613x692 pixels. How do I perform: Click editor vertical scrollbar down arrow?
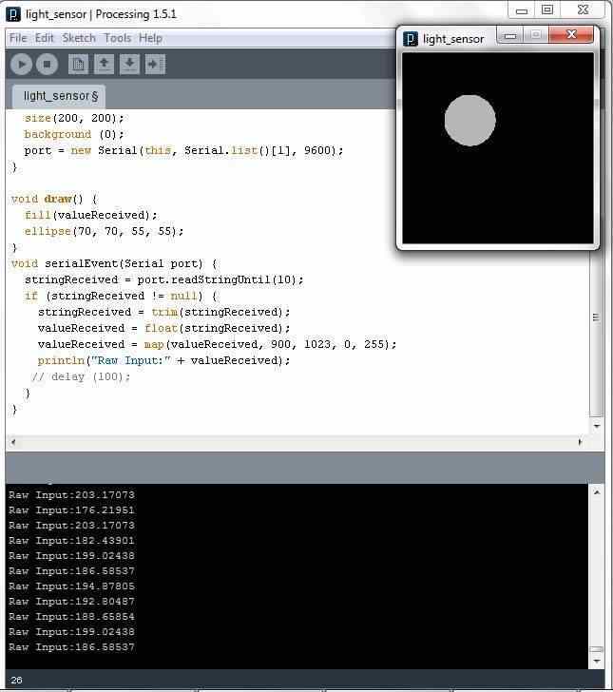pos(597,426)
